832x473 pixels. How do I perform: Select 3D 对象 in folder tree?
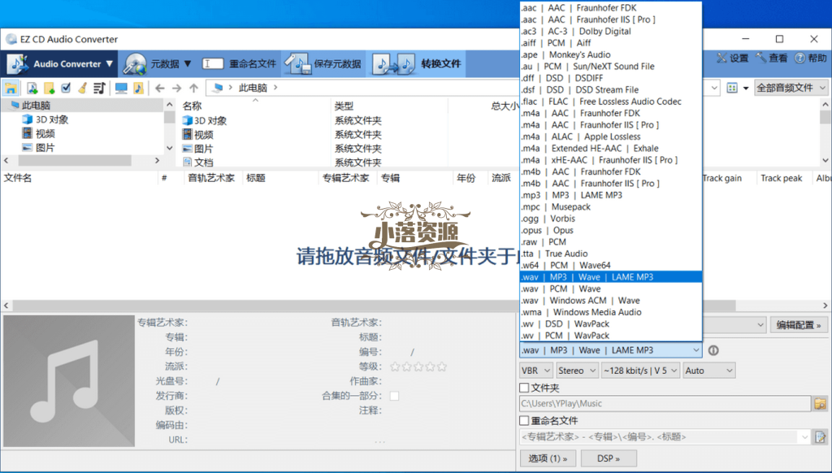(x=52, y=120)
